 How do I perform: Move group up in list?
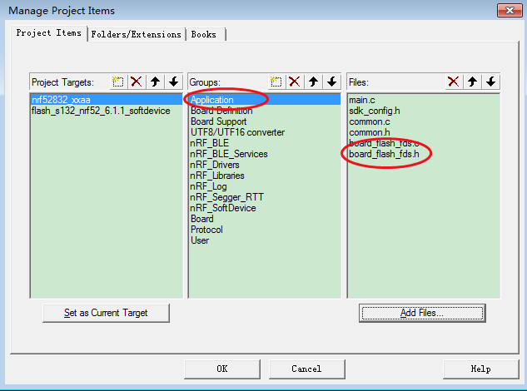pos(313,82)
